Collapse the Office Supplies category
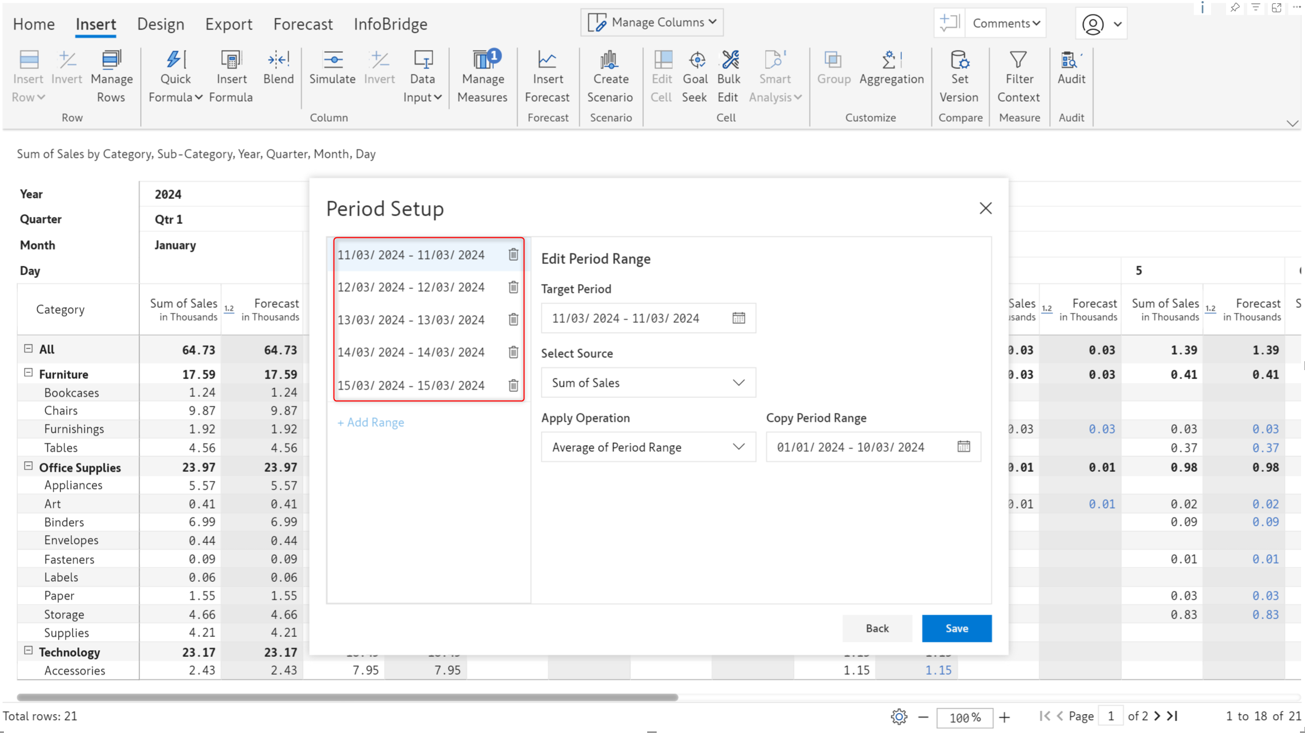 [x=28, y=466]
